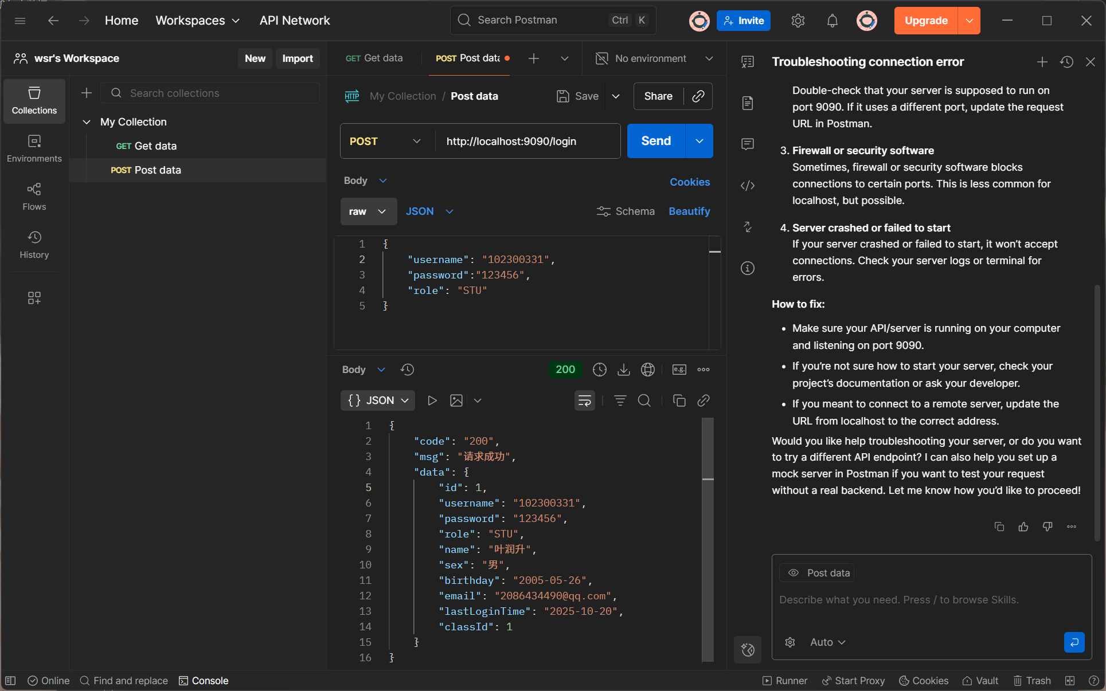
Task: Click the Search collections field
Action: (210, 93)
